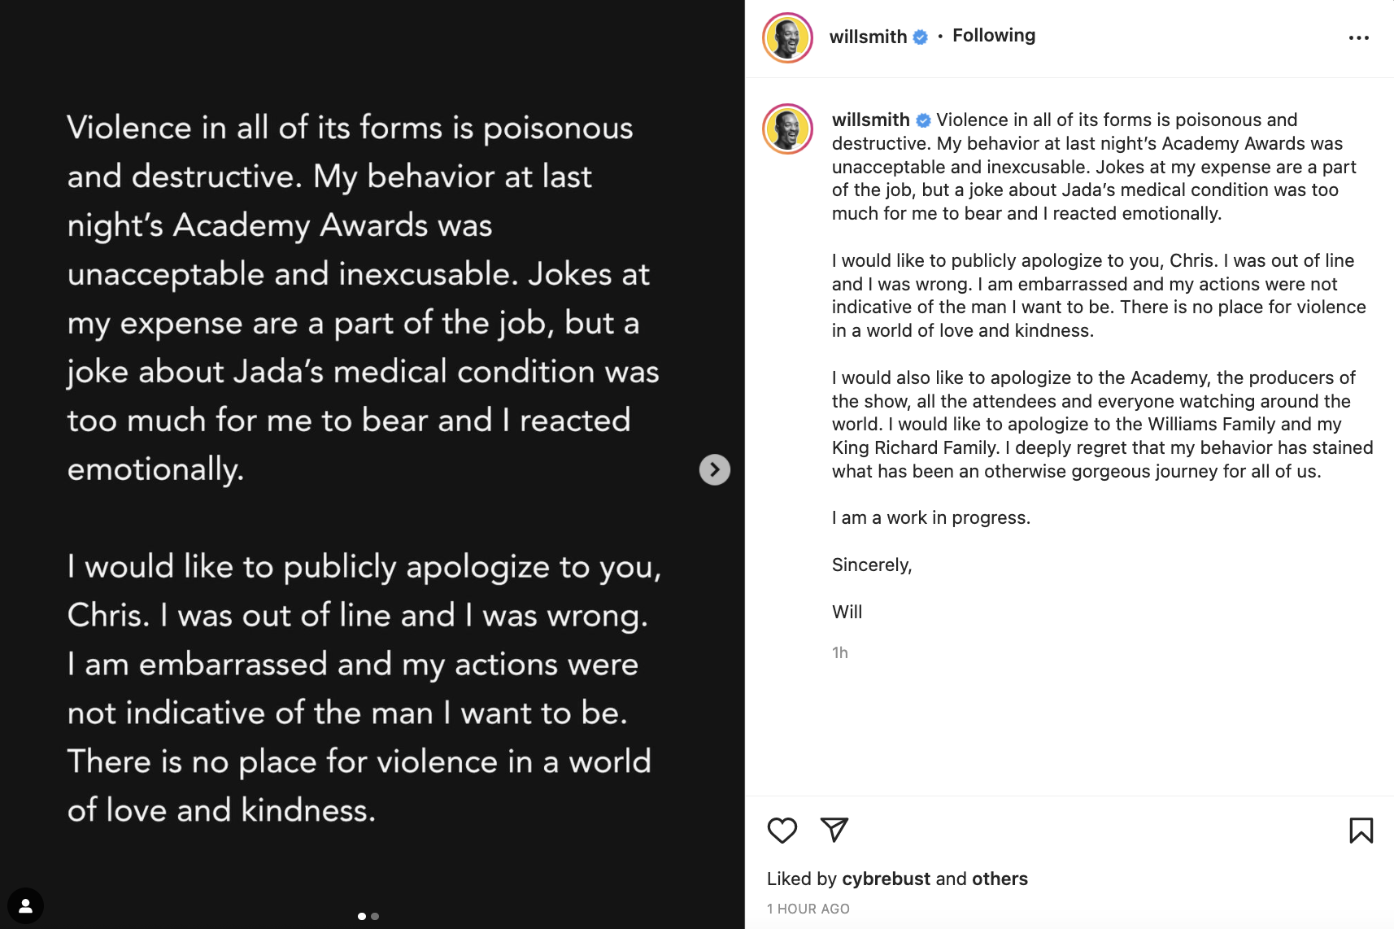This screenshot has width=1394, height=929.
Task: Open the three-dot more options menu
Action: tap(1358, 38)
